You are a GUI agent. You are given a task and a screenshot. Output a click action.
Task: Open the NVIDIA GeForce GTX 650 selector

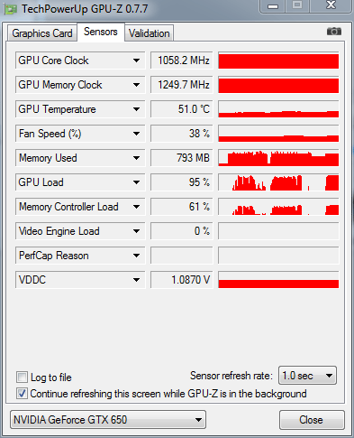pyautogui.click(x=108, y=419)
